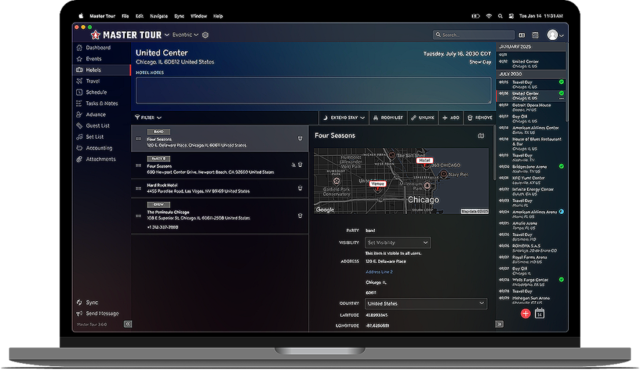Open the Navigate menu in the menu bar

(x=158, y=16)
